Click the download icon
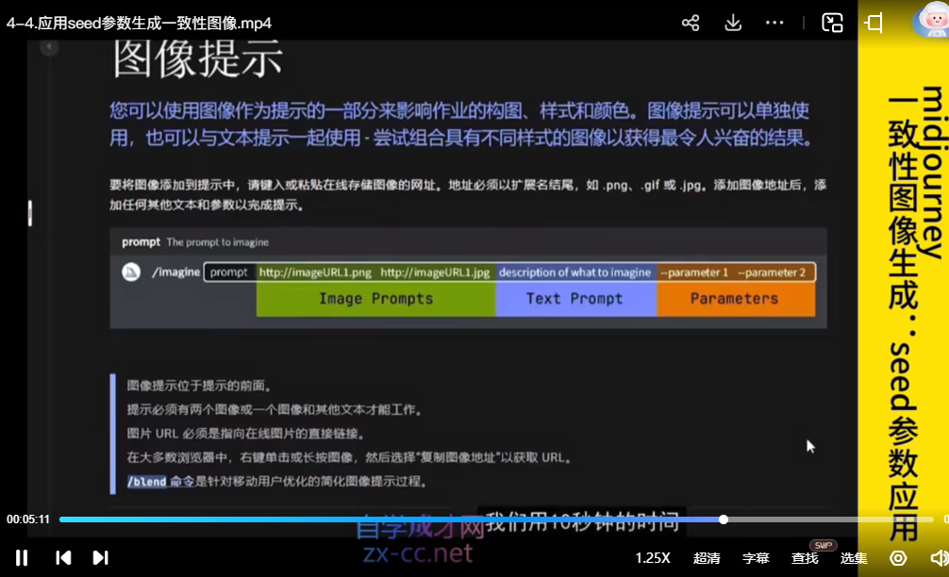 (733, 23)
